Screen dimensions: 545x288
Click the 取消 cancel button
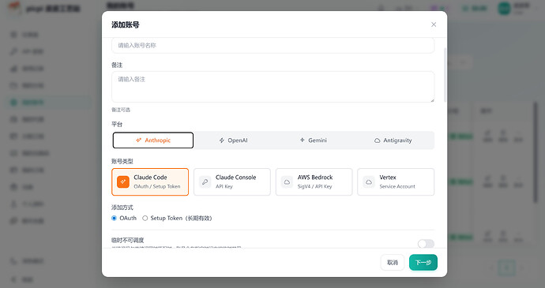coord(393,262)
